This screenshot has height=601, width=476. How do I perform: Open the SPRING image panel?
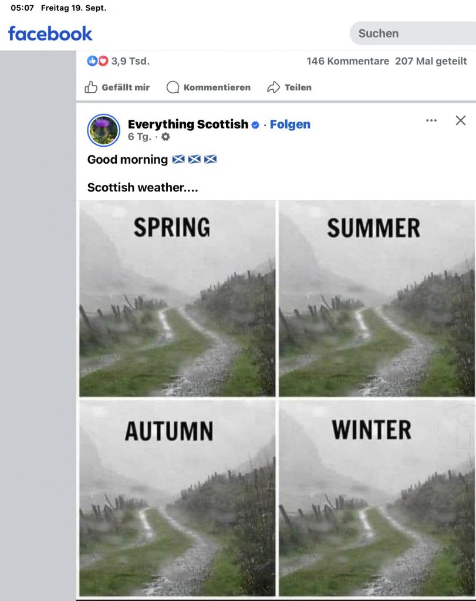pyautogui.click(x=177, y=298)
